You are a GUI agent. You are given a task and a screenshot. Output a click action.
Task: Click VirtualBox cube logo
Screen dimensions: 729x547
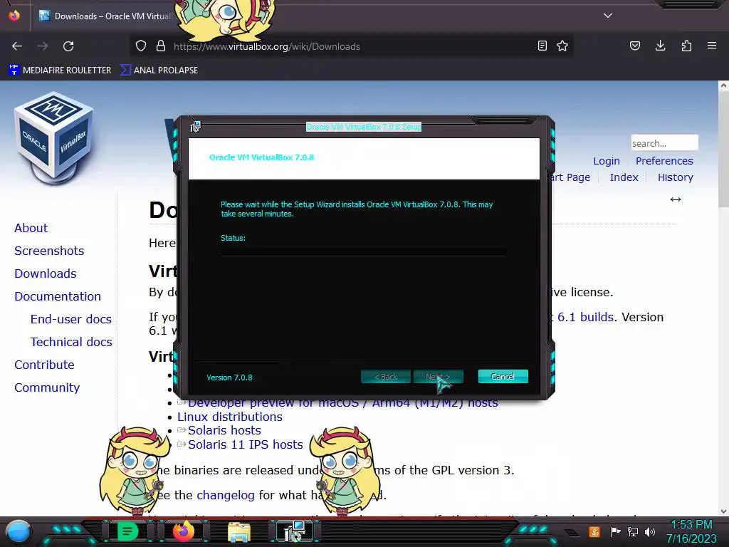[53, 137]
